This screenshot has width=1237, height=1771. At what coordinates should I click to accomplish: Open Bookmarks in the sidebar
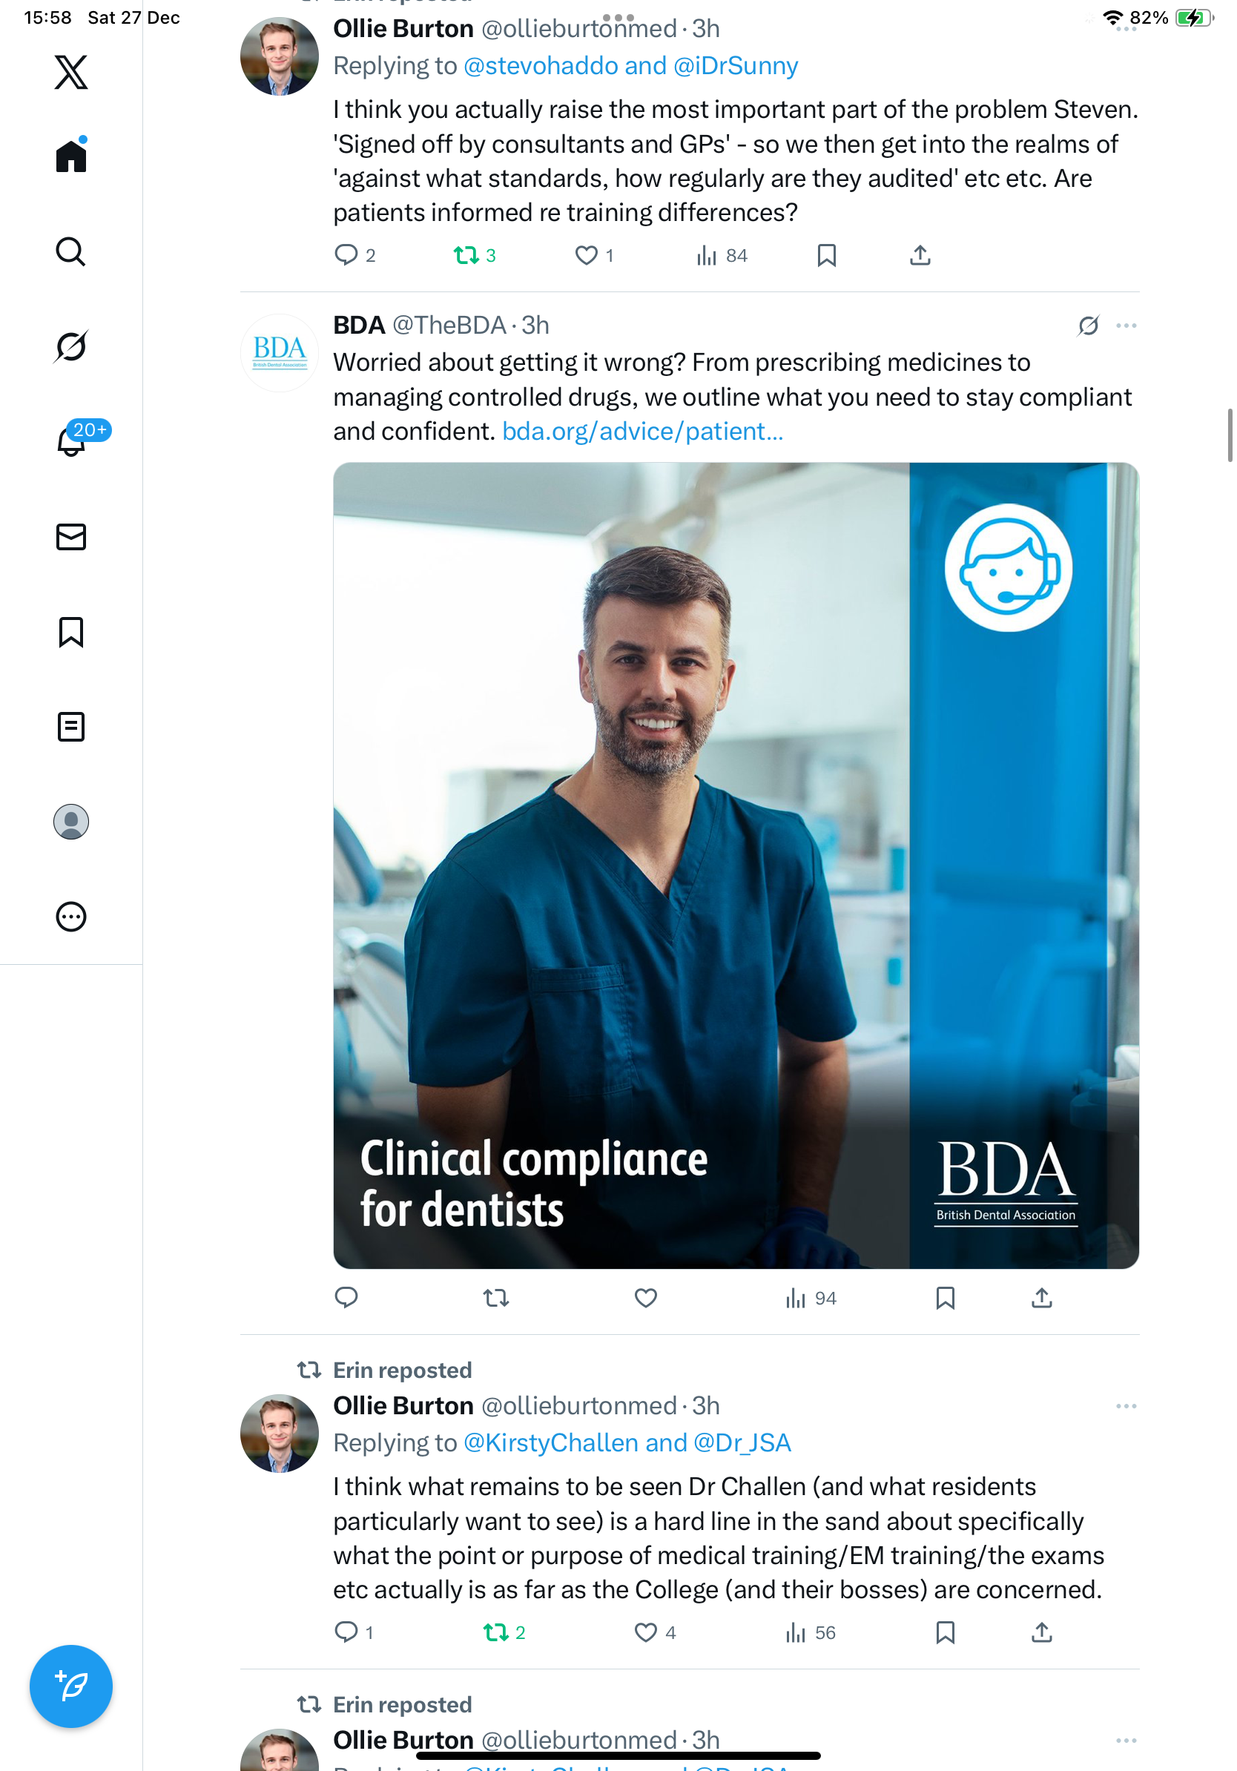click(x=71, y=632)
